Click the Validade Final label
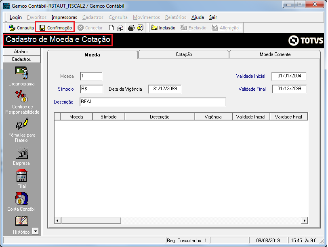This screenshot has height=247, width=328. 252,89
